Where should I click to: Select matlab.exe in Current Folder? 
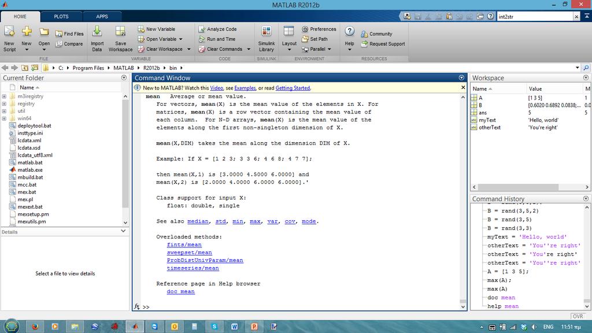point(30,170)
